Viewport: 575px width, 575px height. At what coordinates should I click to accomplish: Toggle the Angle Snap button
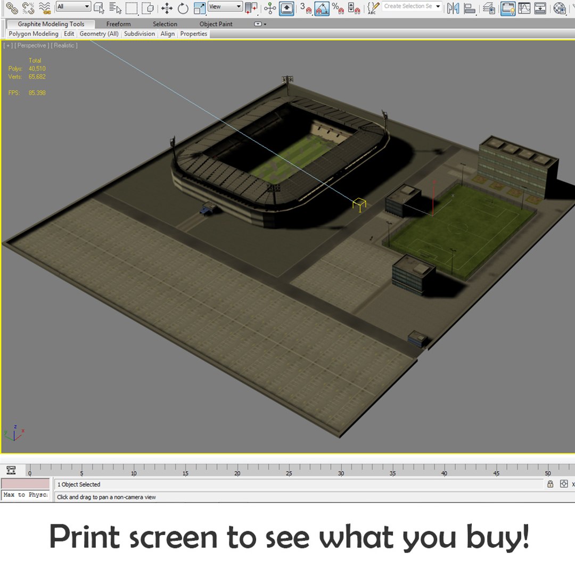point(322,8)
